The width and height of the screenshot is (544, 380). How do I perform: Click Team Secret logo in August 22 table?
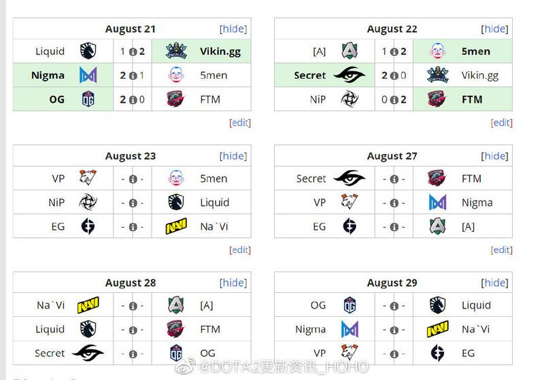(x=350, y=75)
